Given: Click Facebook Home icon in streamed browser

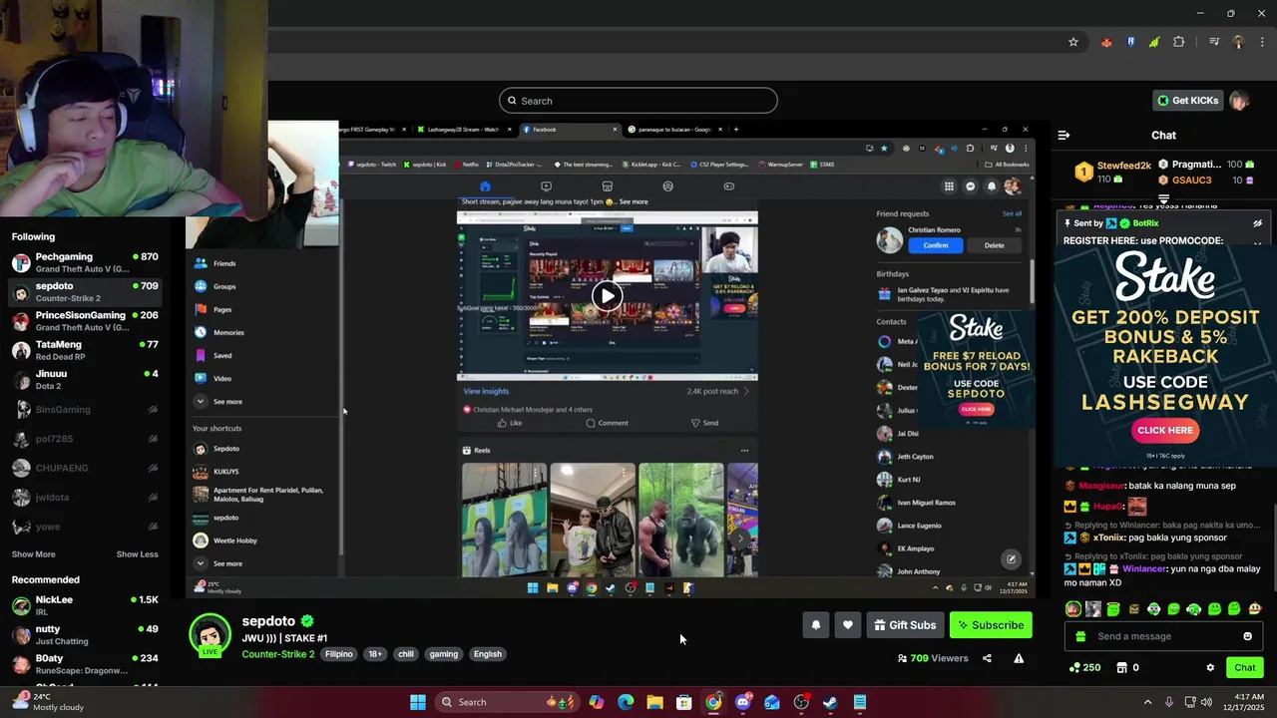Looking at the screenshot, I should point(485,186).
